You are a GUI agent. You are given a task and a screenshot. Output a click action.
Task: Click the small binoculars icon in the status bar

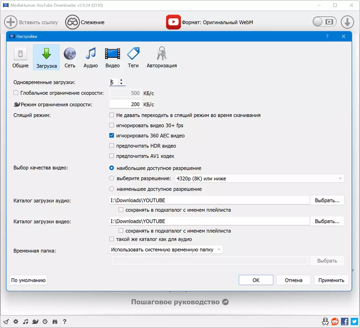pos(55,322)
